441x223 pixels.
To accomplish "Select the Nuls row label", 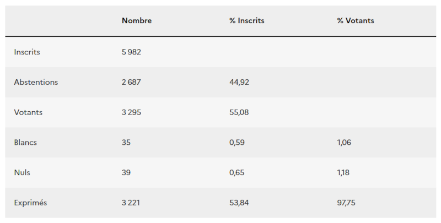I will tap(22, 172).
